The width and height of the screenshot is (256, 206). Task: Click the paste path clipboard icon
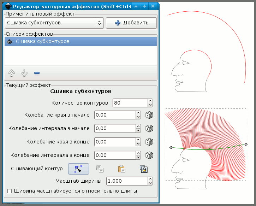point(121,169)
